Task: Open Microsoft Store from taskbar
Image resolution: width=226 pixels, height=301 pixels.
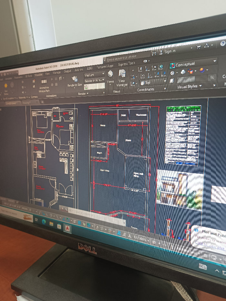Action: (59, 226)
